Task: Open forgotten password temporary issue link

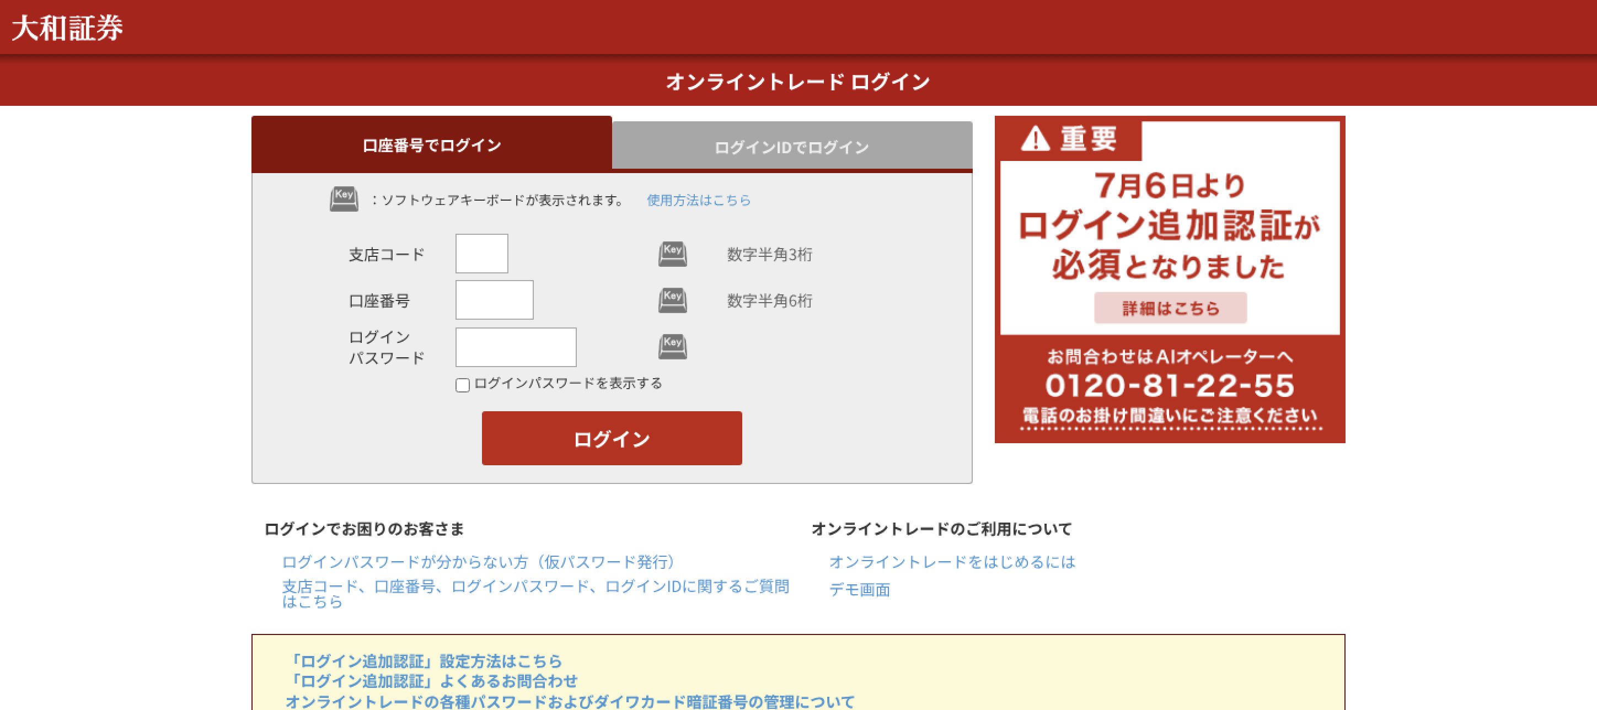Action: (x=478, y=562)
